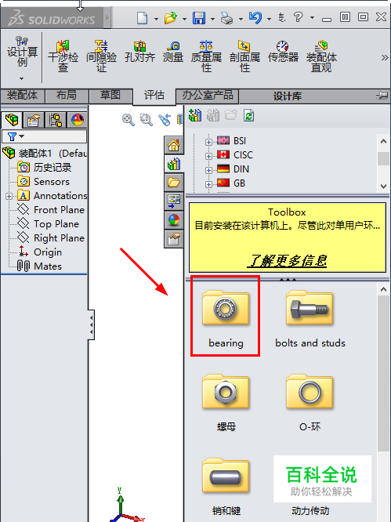Screen dimensions: 391x522
Task: Click the Open file folder icon
Action: (171, 18)
